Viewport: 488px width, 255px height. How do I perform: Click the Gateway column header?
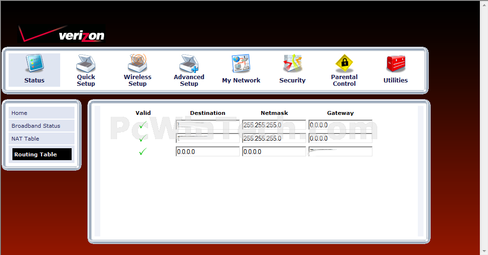point(340,113)
